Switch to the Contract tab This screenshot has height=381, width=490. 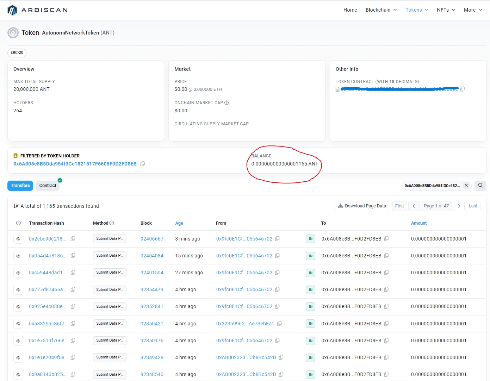(x=48, y=186)
